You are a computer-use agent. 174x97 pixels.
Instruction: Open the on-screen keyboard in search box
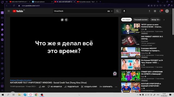(109, 11)
